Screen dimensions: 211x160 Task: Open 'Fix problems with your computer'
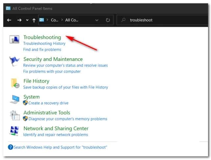[x=52, y=71]
